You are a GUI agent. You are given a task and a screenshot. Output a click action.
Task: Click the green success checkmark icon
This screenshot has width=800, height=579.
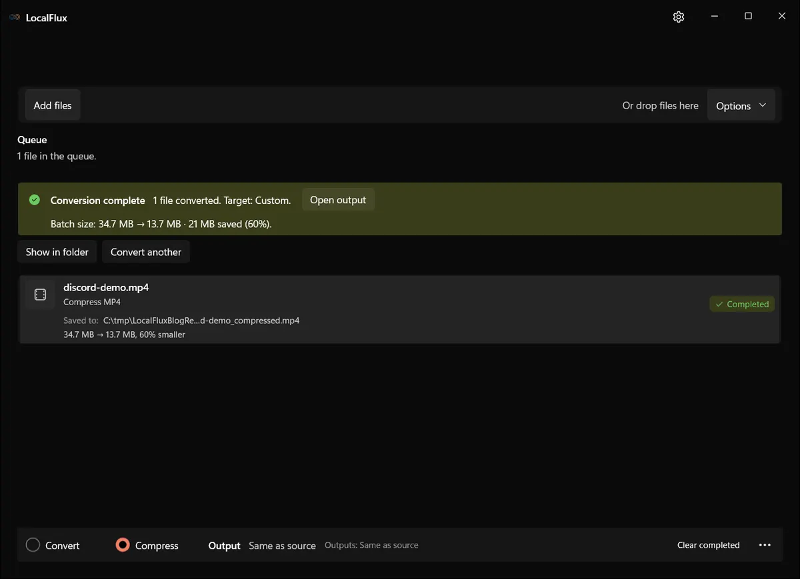tap(35, 200)
